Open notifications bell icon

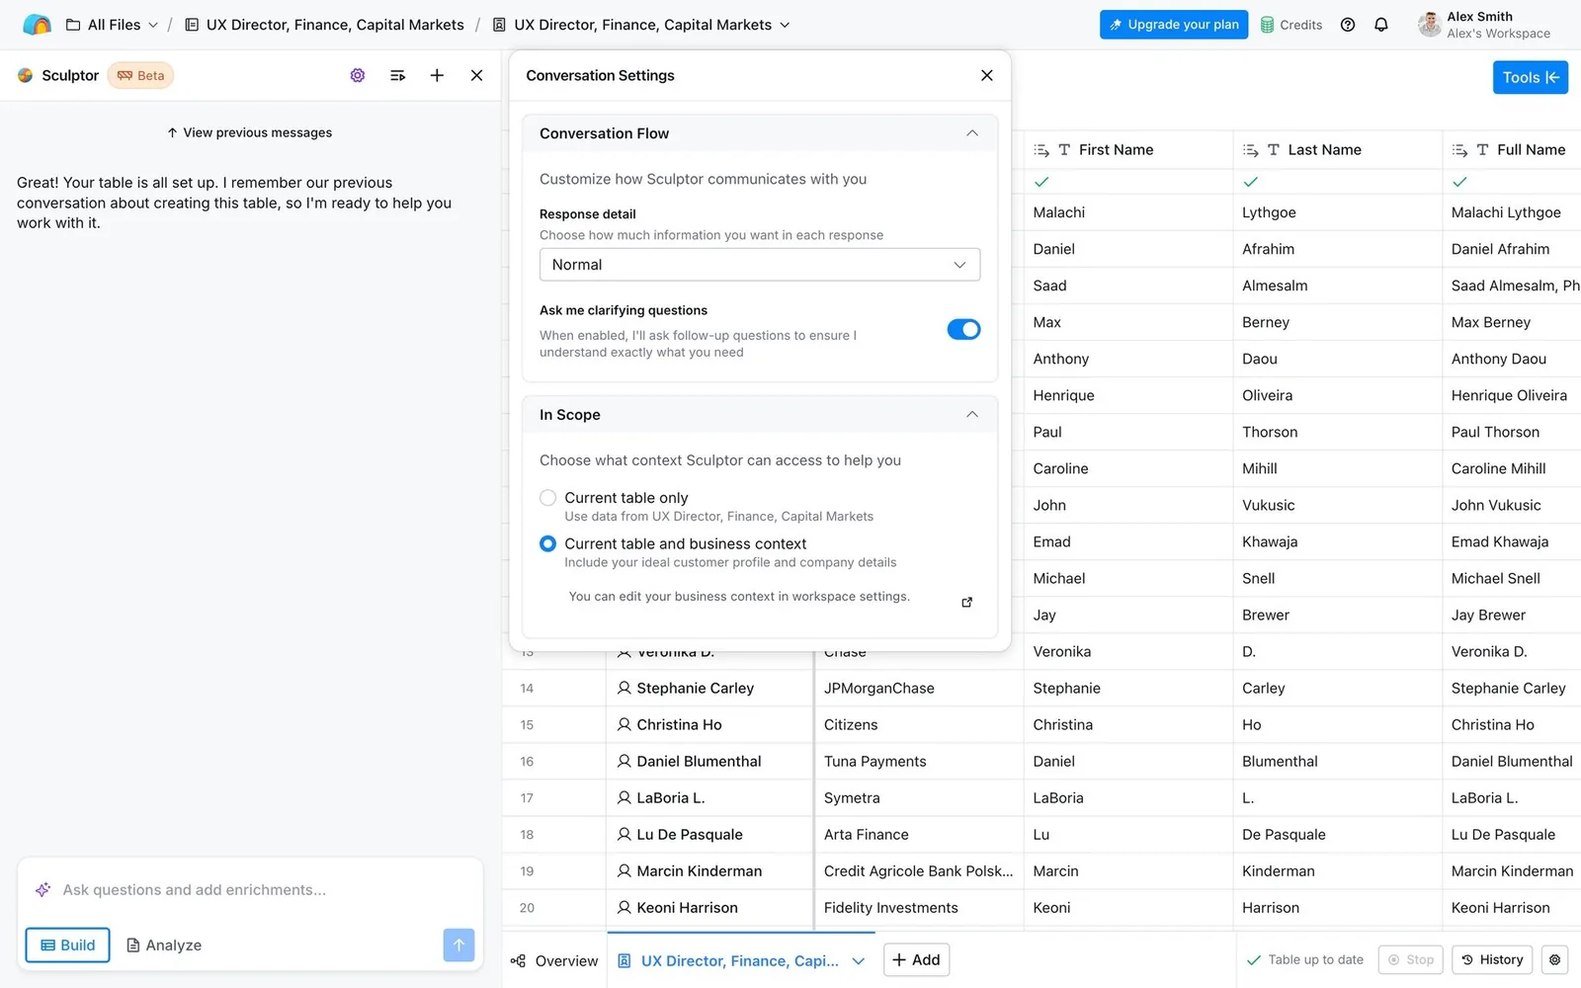click(x=1381, y=25)
